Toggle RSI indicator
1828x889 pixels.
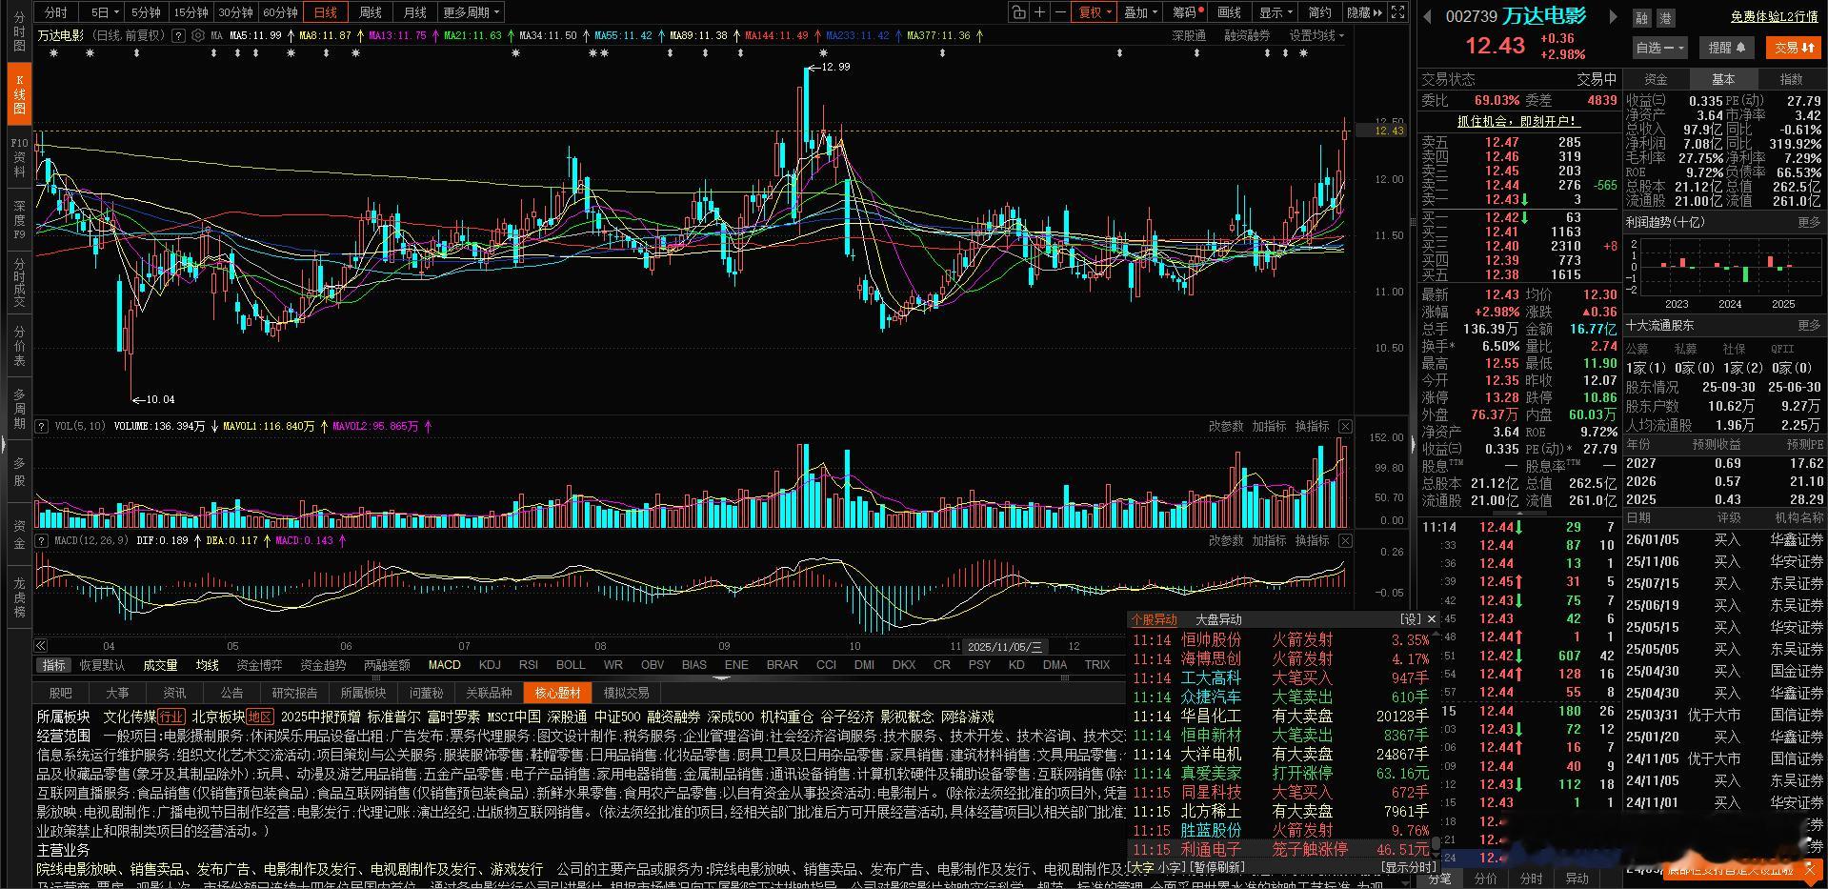point(529,665)
